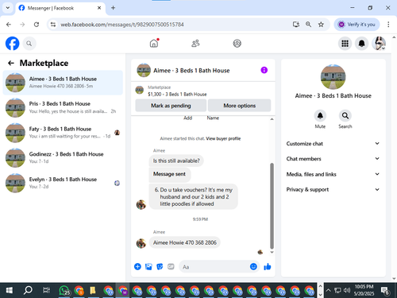Show hidden system tray icons
This screenshot has height=298, width=397.
click(328, 290)
